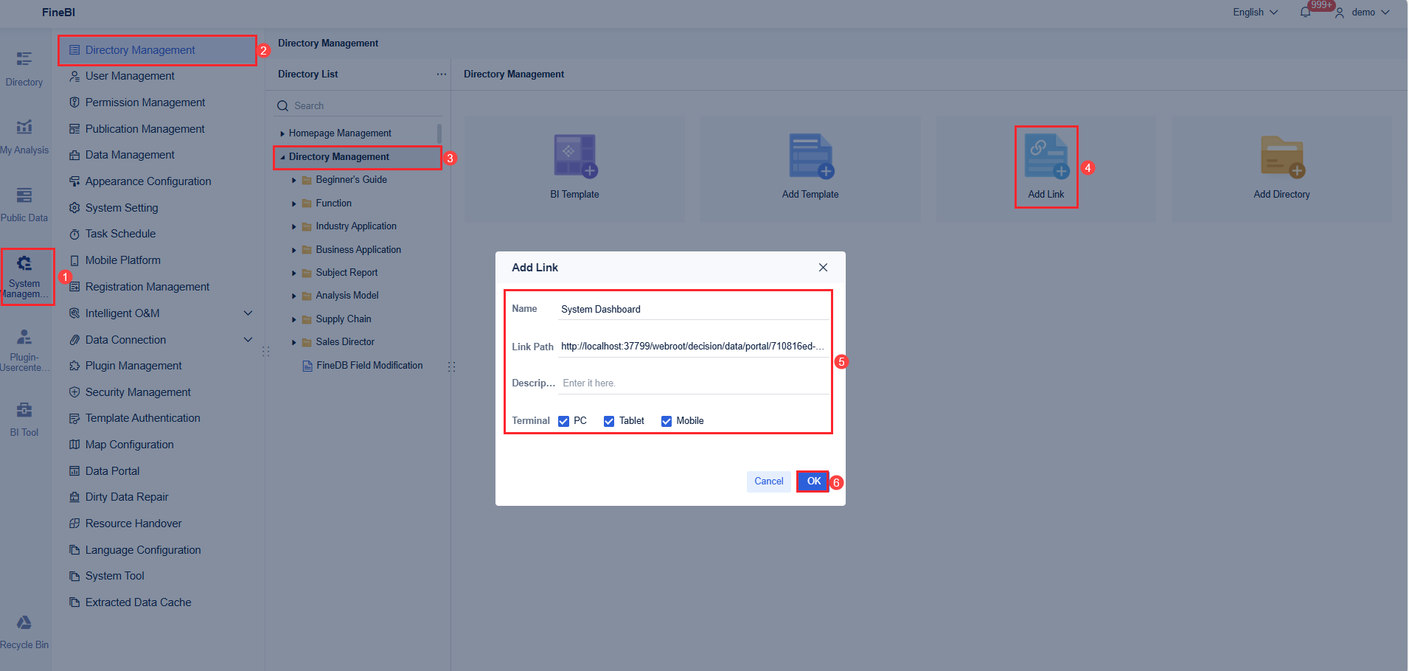This screenshot has height=671, width=1409.
Task: Click the FineDB Field Modification file icon
Action: tap(307, 366)
